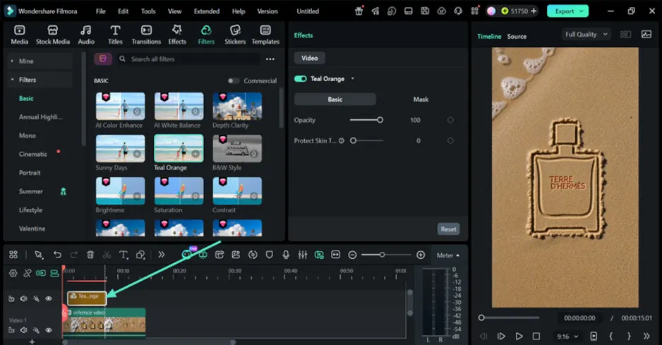Click the undo arrow in timeline toolbar
The width and height of the screenshot is (662, 345).
(x=57, y=255)
